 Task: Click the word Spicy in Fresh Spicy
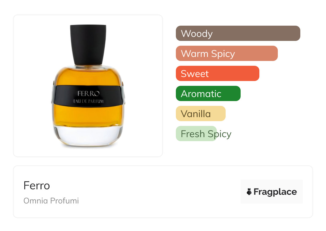coord(219,134)
